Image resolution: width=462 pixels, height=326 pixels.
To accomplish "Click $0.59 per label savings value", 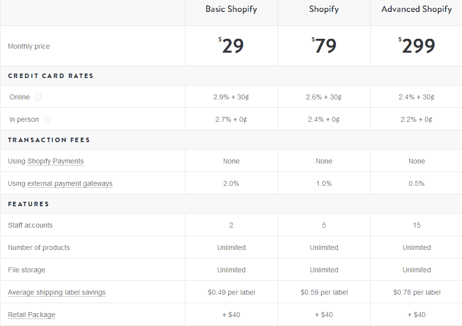I will [x=324, y=293].
